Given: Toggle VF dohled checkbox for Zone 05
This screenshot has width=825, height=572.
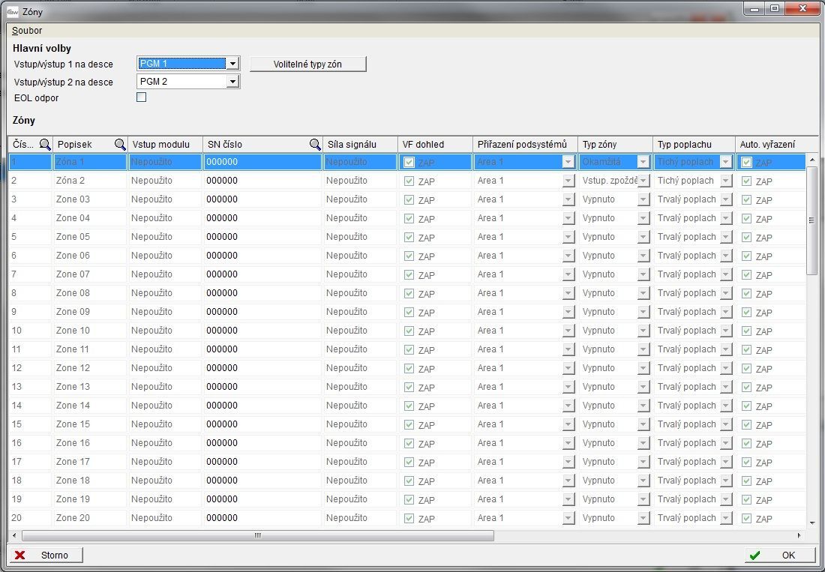Looking at the screenshot, I should [x=409, y=237].
